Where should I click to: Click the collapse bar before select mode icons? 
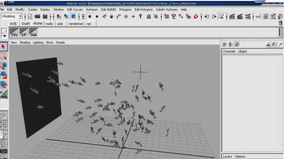coord(53,17)
